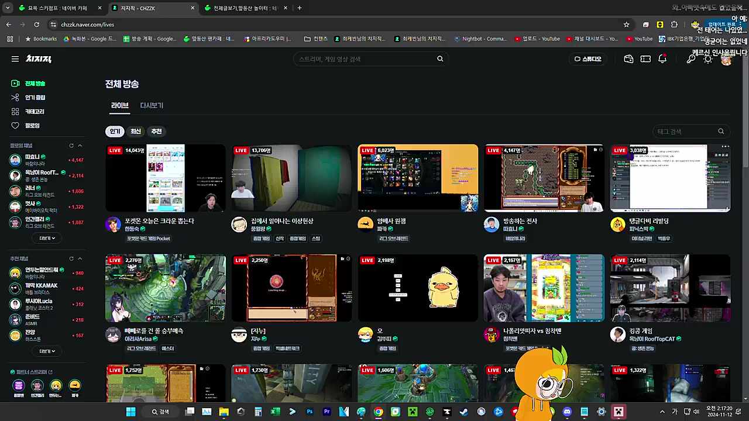
Task: Bookmark this page with the star icon
Action: click(626, 25)
